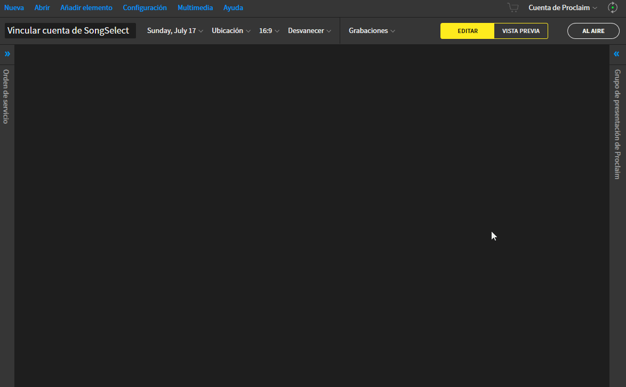Screen dimensions: 626x387
Task: Open the Ayuda menu
Action: click(233, 7)
